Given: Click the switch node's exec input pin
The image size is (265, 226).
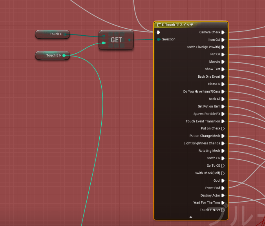Looking at the screenshot, I should coord(159,32).
